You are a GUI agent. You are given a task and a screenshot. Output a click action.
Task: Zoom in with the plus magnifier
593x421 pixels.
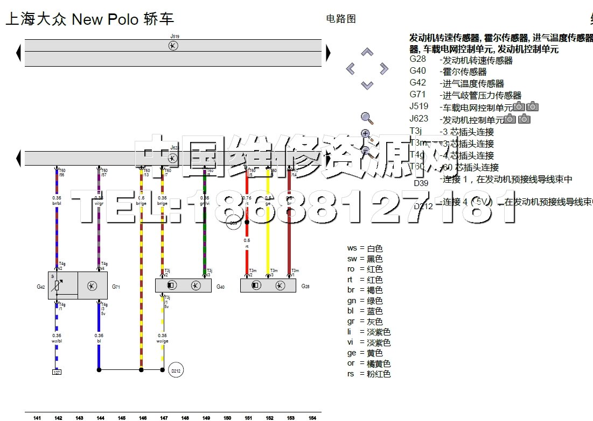366,135
